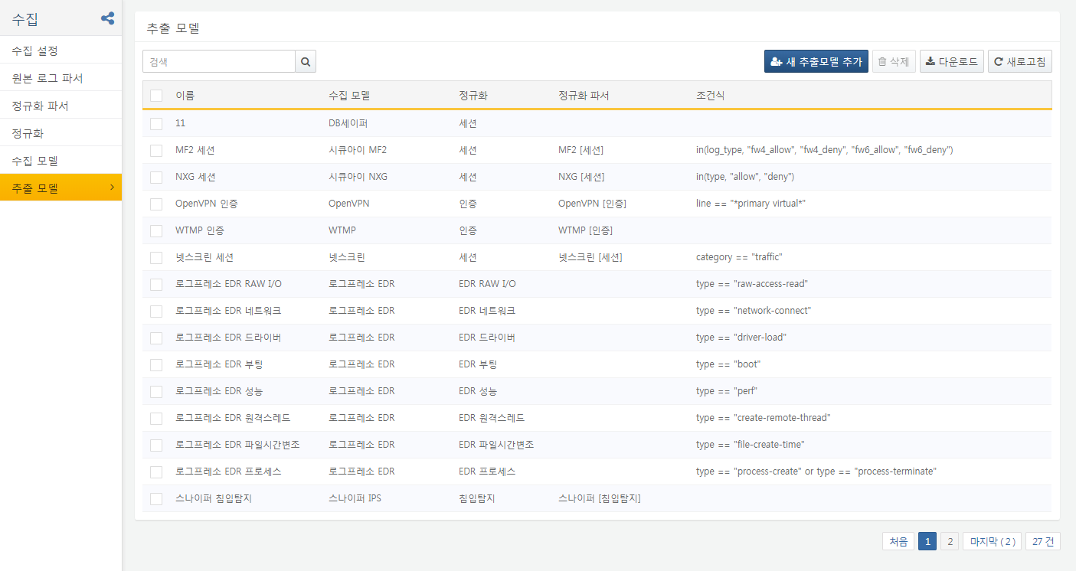The height and width of the screenshot is (571, 1076).
Task: Click the 조건식 column header
Action: [711, 96]
